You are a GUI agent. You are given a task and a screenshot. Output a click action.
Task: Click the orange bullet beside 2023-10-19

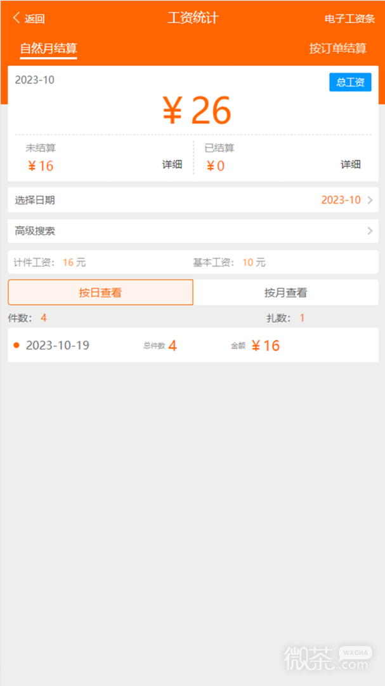pos(16,346)
